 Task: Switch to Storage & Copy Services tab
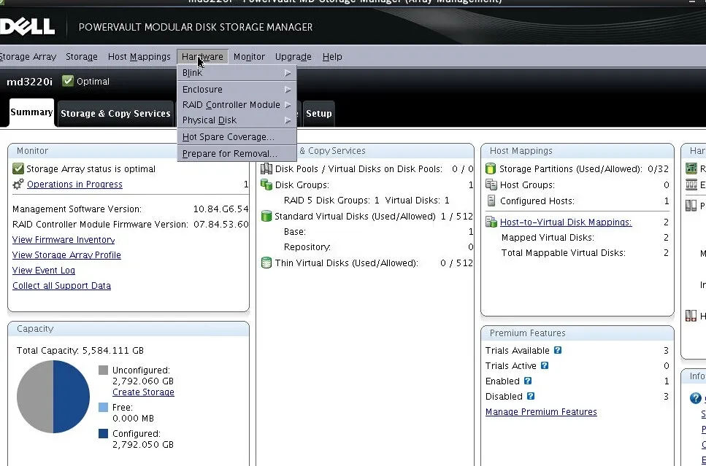click(x=115, y=113)
